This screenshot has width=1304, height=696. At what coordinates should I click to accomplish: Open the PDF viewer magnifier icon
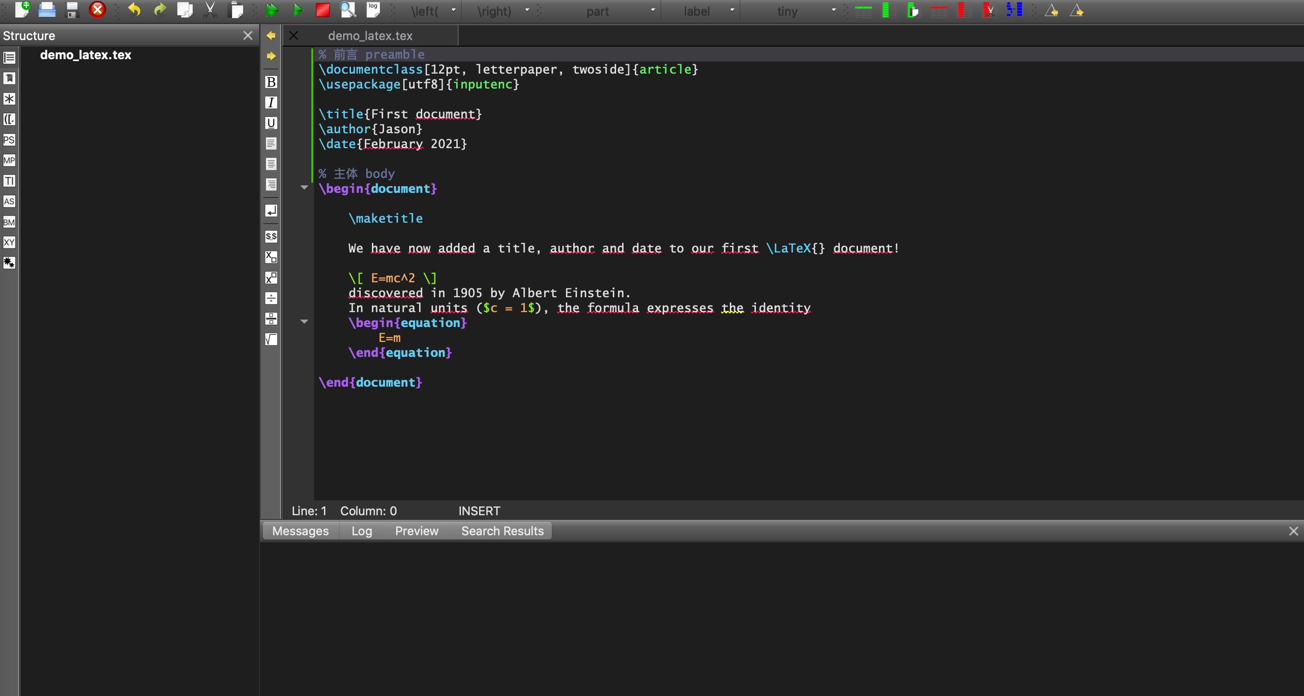[x=348, y=10]
